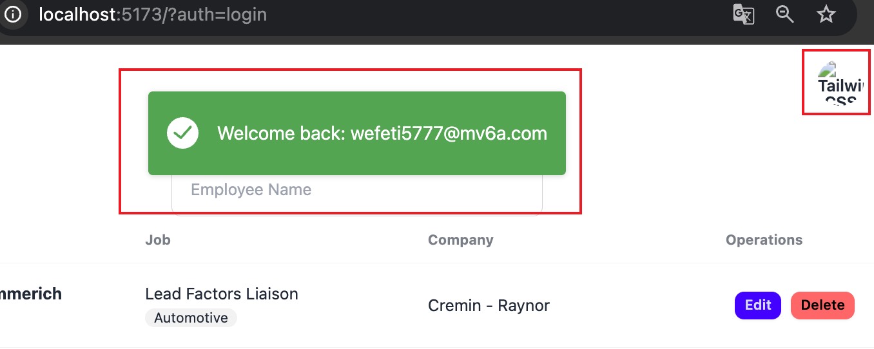This screenshot has width=874, height=349.
Task: Click the white checkmark success icon
Action: point(182,133)
